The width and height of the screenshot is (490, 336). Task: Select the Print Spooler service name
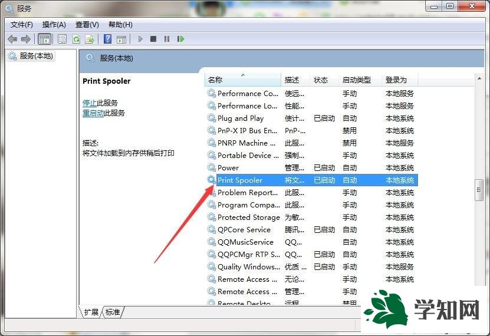(x=240, y=180)
